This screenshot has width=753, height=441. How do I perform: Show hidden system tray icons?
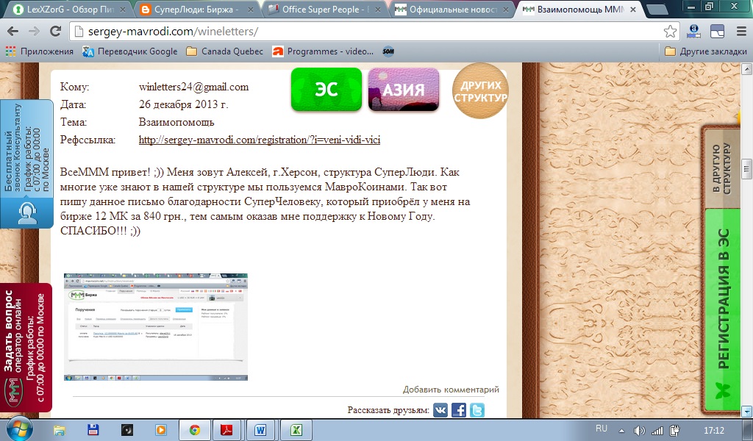point(622,431)
